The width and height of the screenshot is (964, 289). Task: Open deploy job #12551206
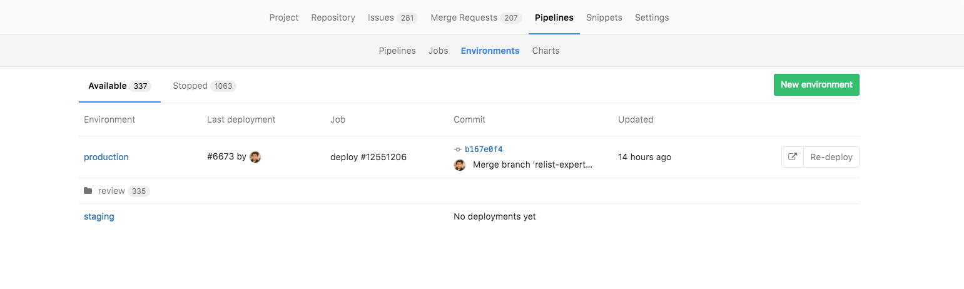click(368, 157)
